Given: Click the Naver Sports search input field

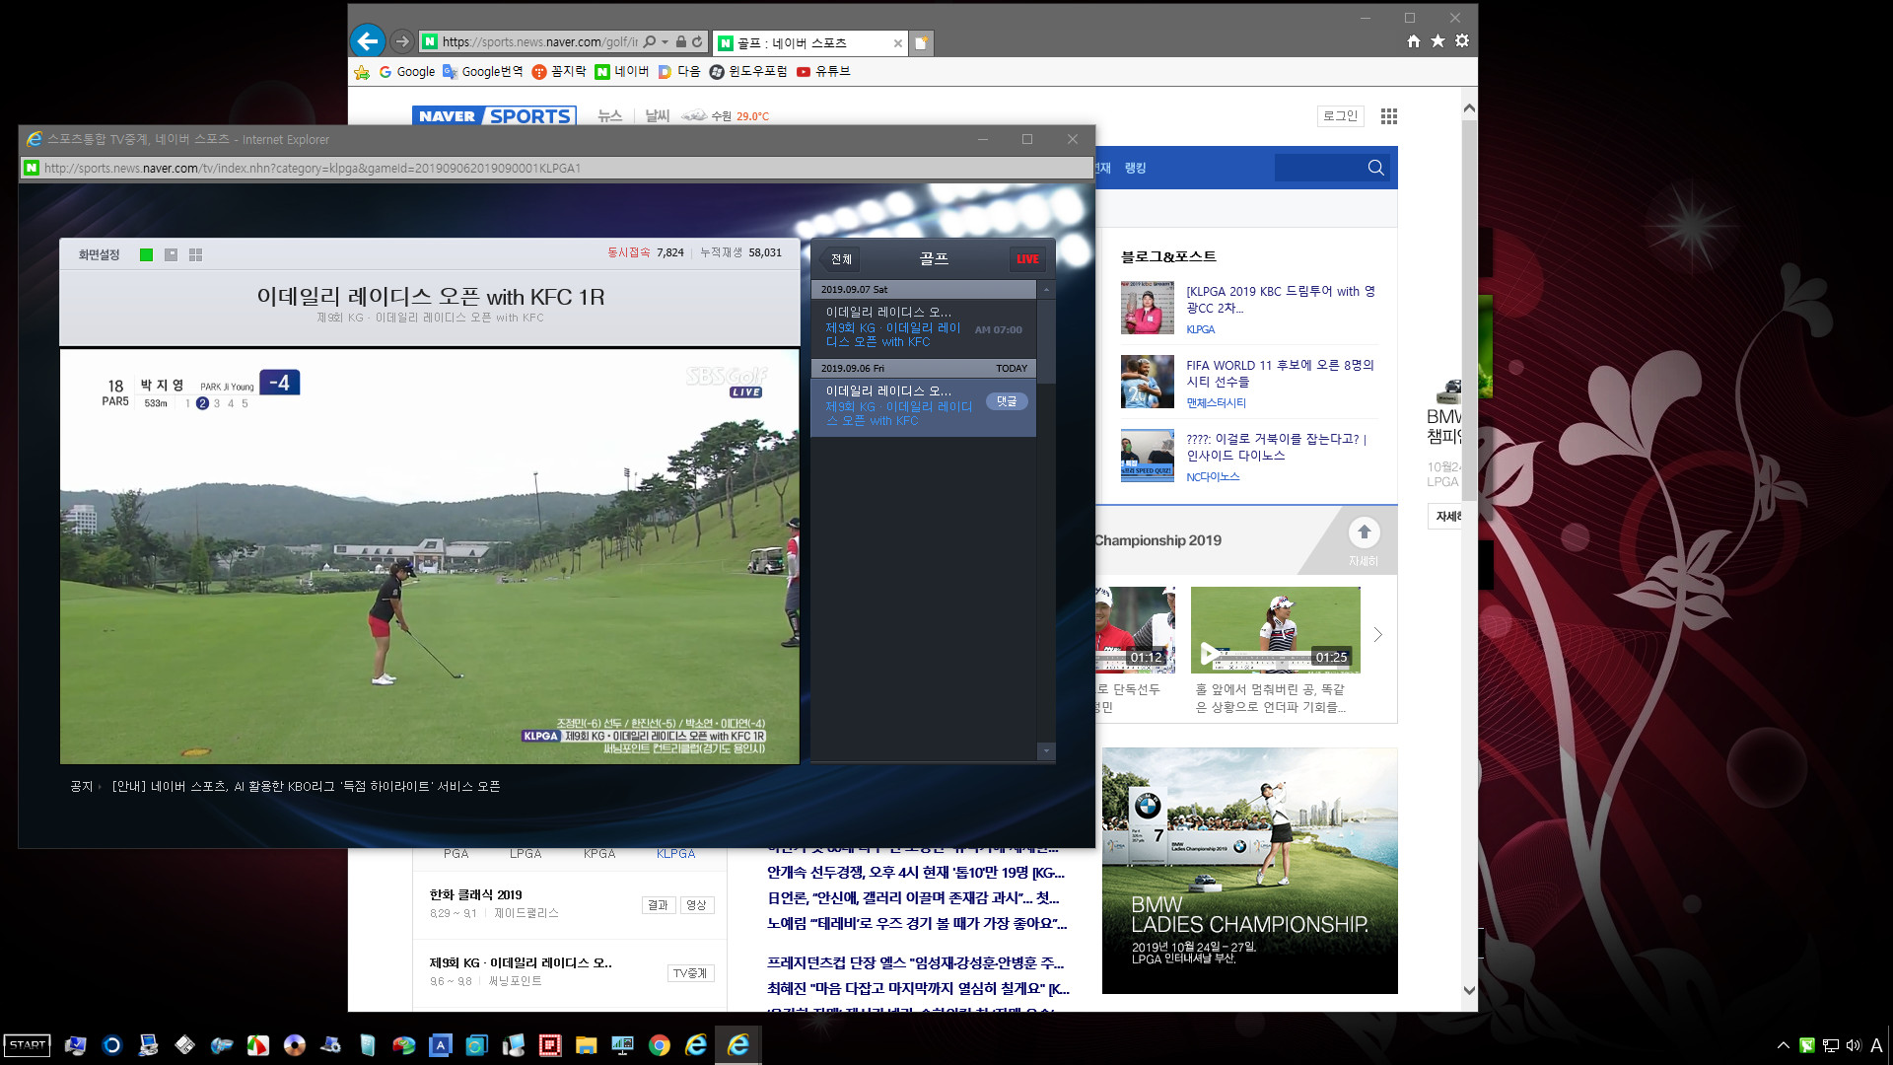Looking at the screenshot, I should coord(1319,168).
